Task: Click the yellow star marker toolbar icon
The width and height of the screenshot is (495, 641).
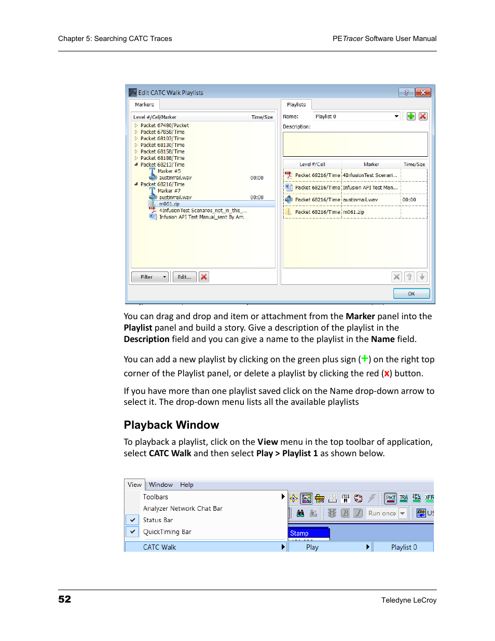Action: [294, 498]
